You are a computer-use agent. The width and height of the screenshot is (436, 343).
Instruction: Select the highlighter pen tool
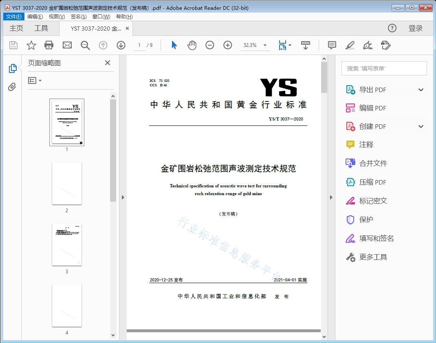click(x=350, y=45)
